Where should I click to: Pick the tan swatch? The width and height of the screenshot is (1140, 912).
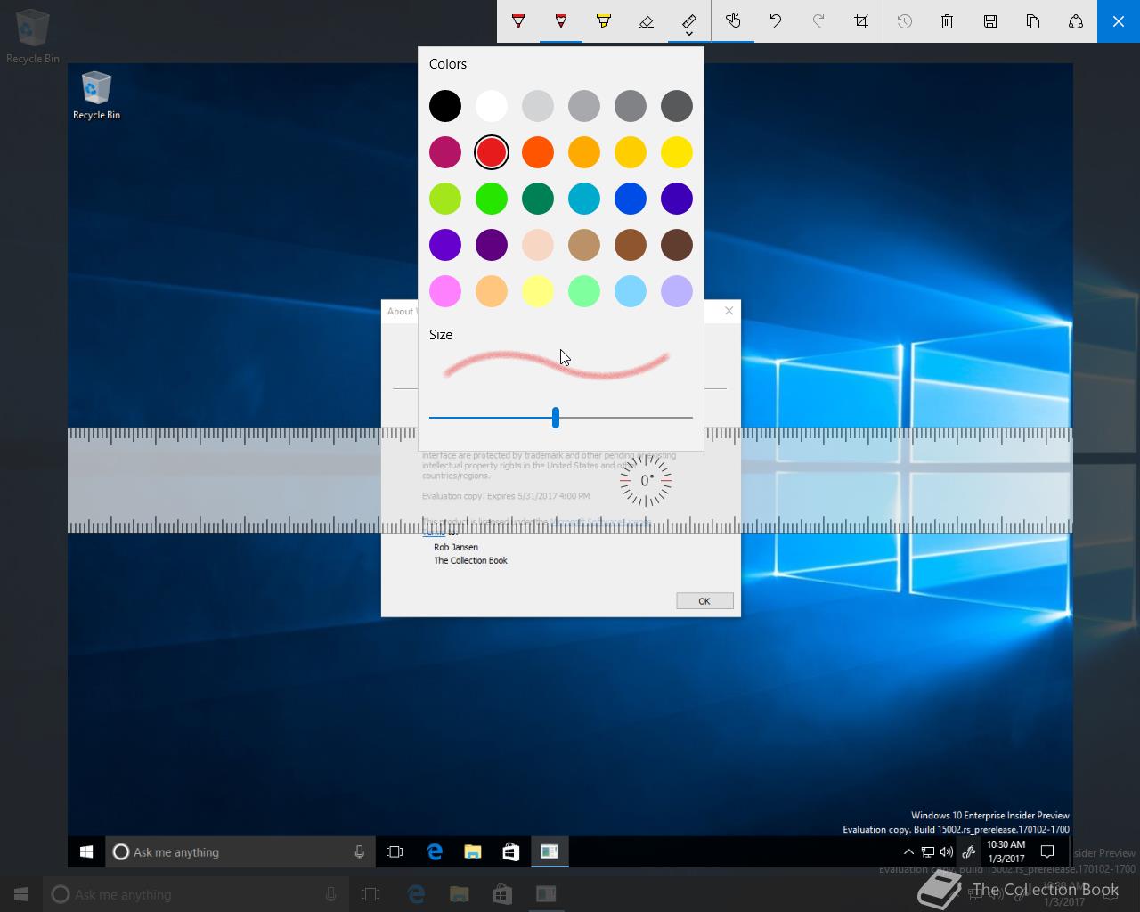tap(584, 245)
